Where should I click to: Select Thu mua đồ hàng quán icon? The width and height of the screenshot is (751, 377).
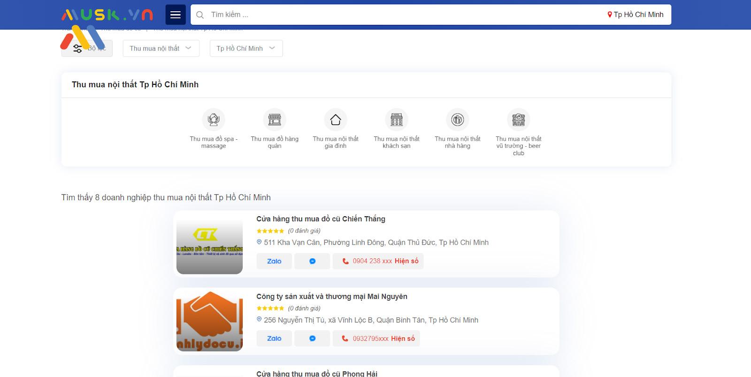pyautogui.click(x=275, y=120)
